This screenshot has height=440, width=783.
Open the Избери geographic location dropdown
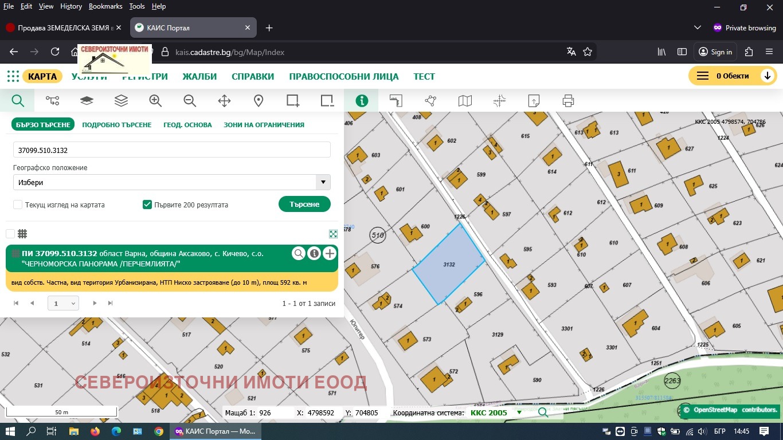[x=323, y=182]
